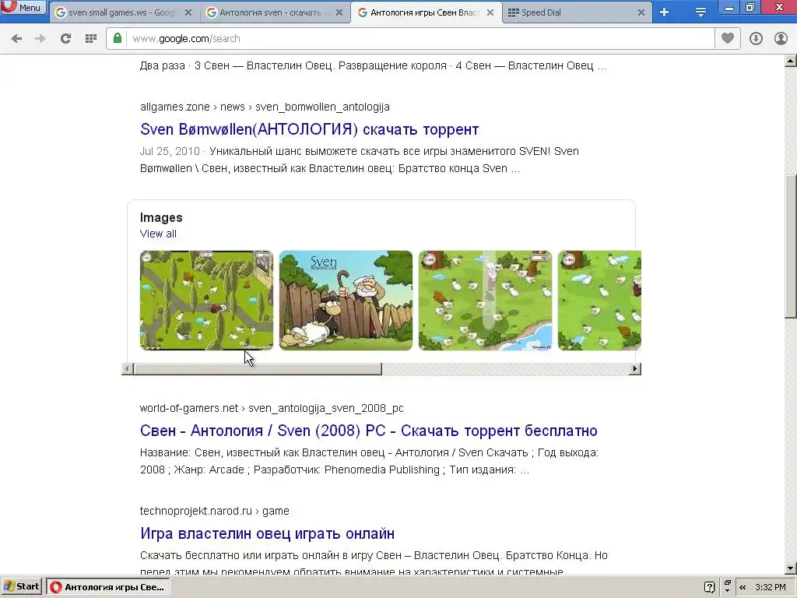Image resolution: width=797 pixels, height=598 pixels.
Task: Open 'Sven Bømwøllen(АНТОЛОГИЯ) скачать торрент' result
Action: tap(309, 129)
